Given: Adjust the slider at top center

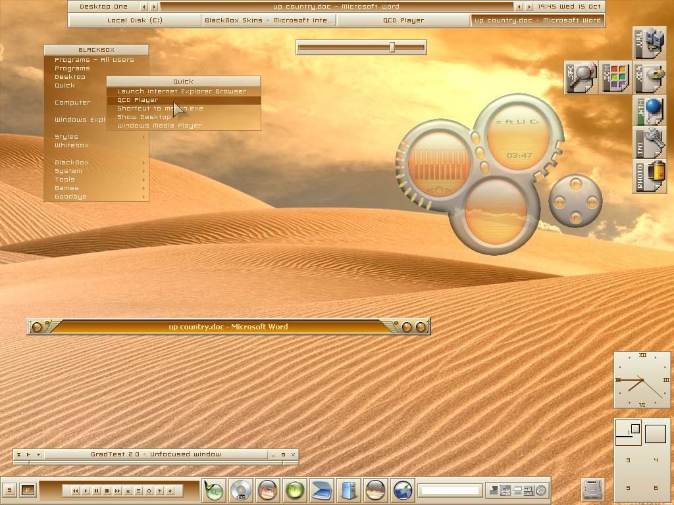Looking at the screenshot, I should click(392, 47).
